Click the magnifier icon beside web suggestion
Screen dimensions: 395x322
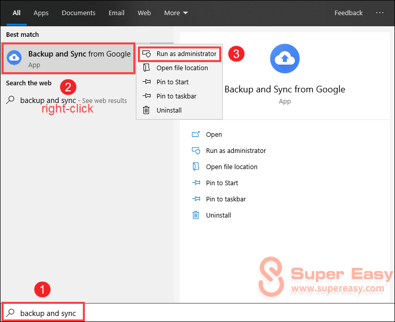pos(10,100)
